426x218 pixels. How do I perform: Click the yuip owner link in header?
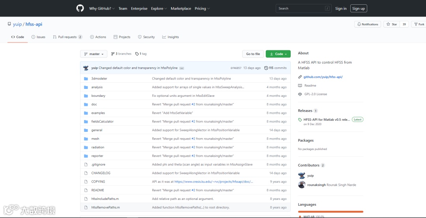coord(17,24)
